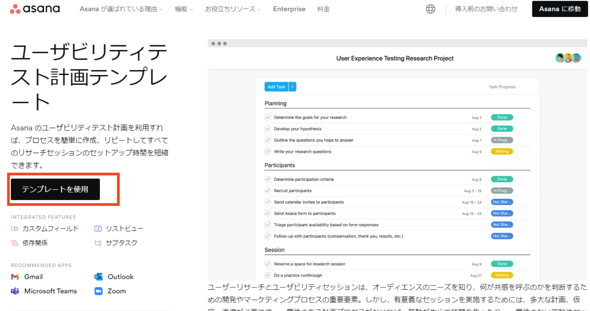Click Not Started status on Triage participant task
590x311 pixels.
click(x=502, y=225)
